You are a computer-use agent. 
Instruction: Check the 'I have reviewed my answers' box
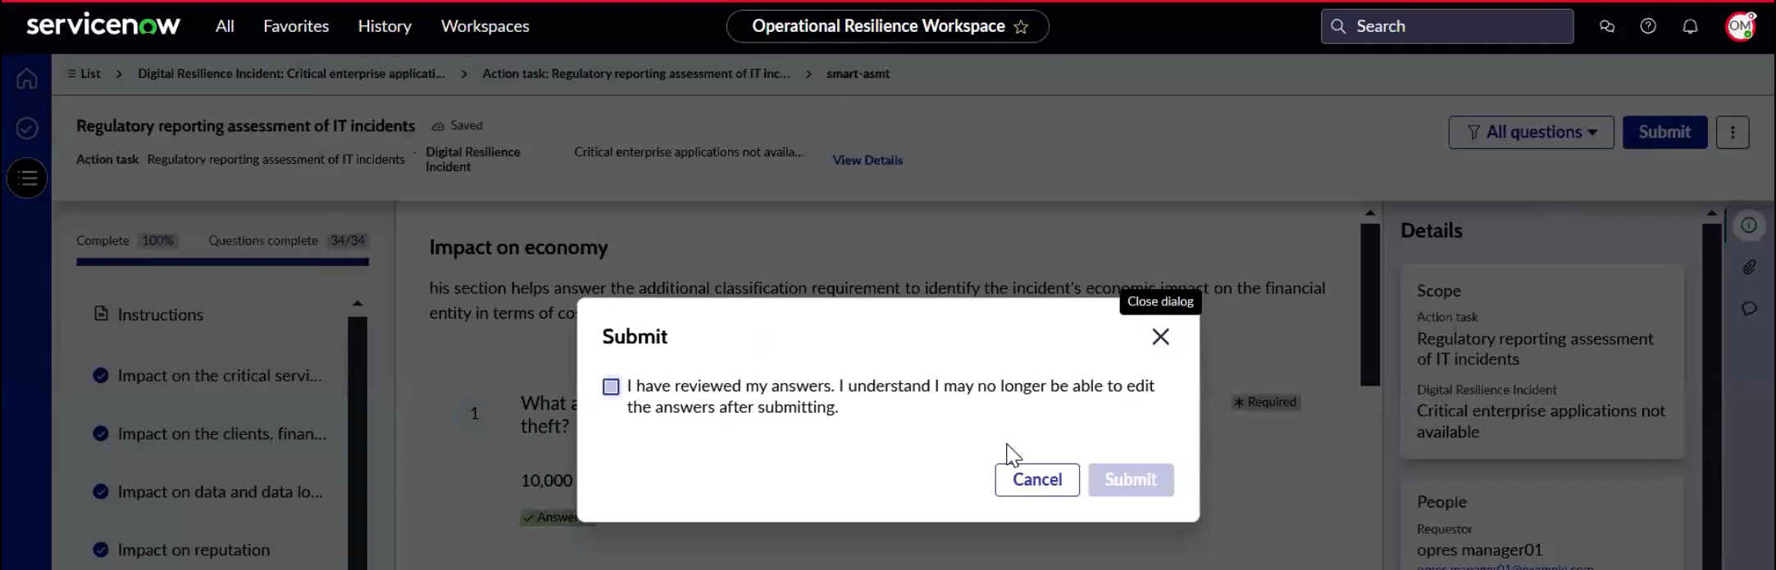611,387
